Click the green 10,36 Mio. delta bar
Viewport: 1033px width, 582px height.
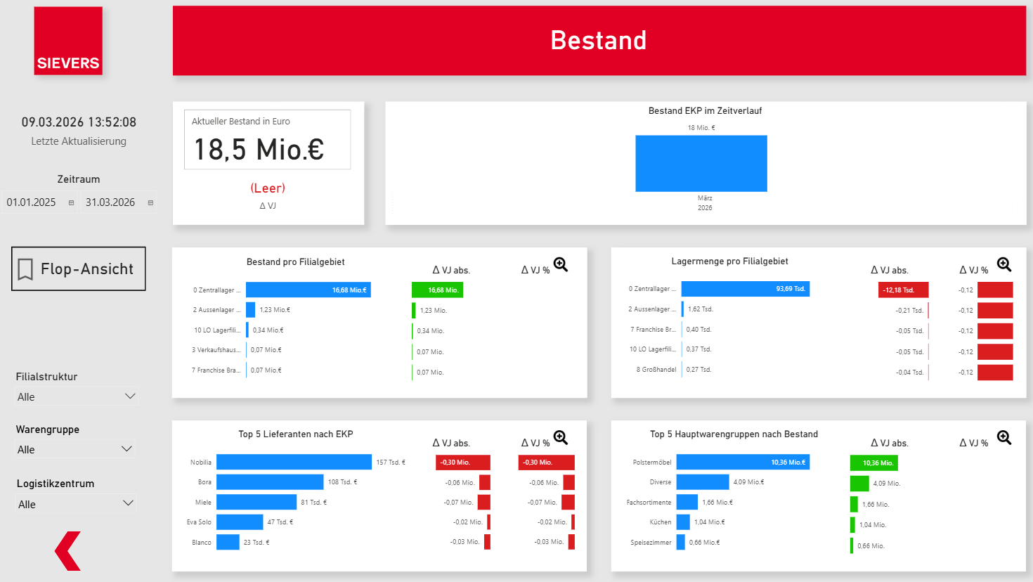coord(874,463)
